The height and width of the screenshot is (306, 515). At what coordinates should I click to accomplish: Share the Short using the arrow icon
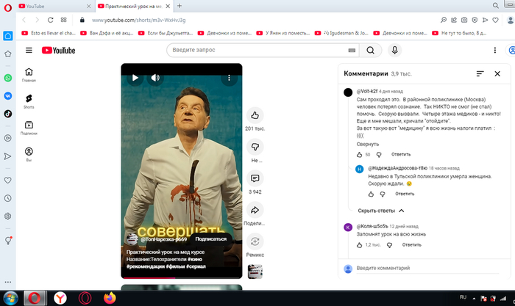[x=255, y=210]
